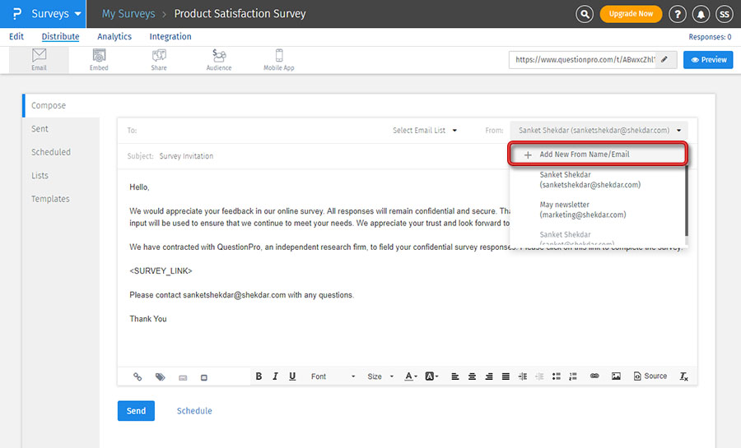Click the blue Send button
741x448 pixels.
tap(136, 411)
